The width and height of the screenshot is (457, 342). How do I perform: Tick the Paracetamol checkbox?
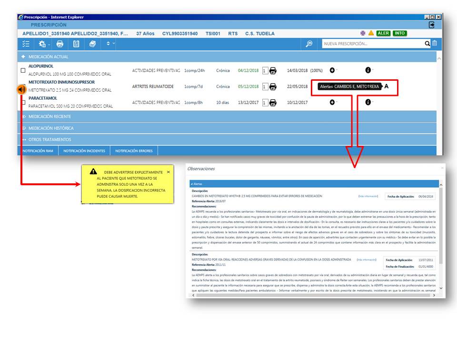click(23, 103)
